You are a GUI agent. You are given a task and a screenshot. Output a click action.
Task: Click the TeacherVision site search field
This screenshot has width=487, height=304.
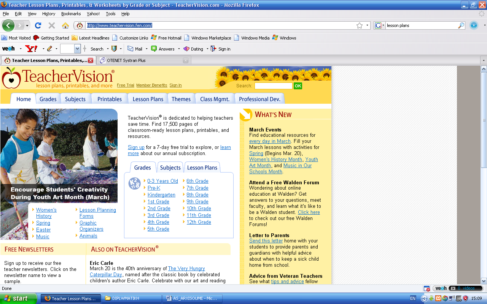(273, 86)
